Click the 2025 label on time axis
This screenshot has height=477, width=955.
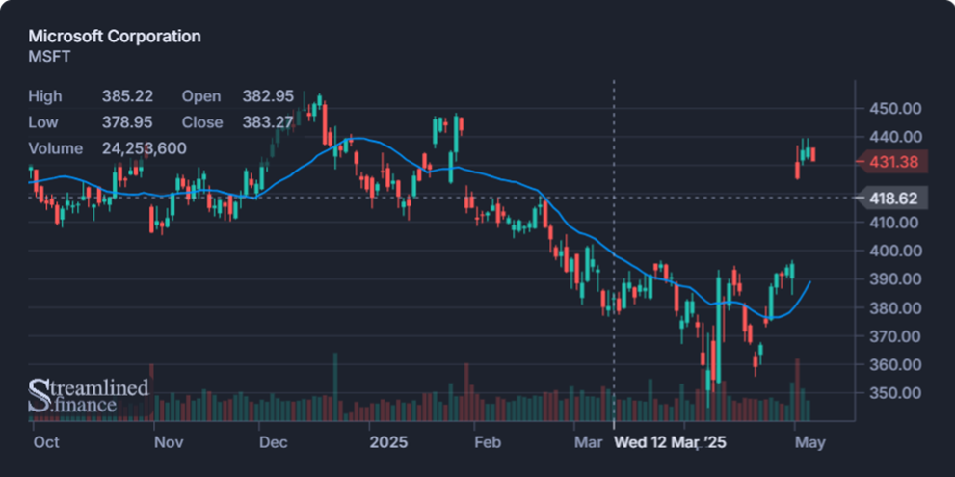point(388,442)
